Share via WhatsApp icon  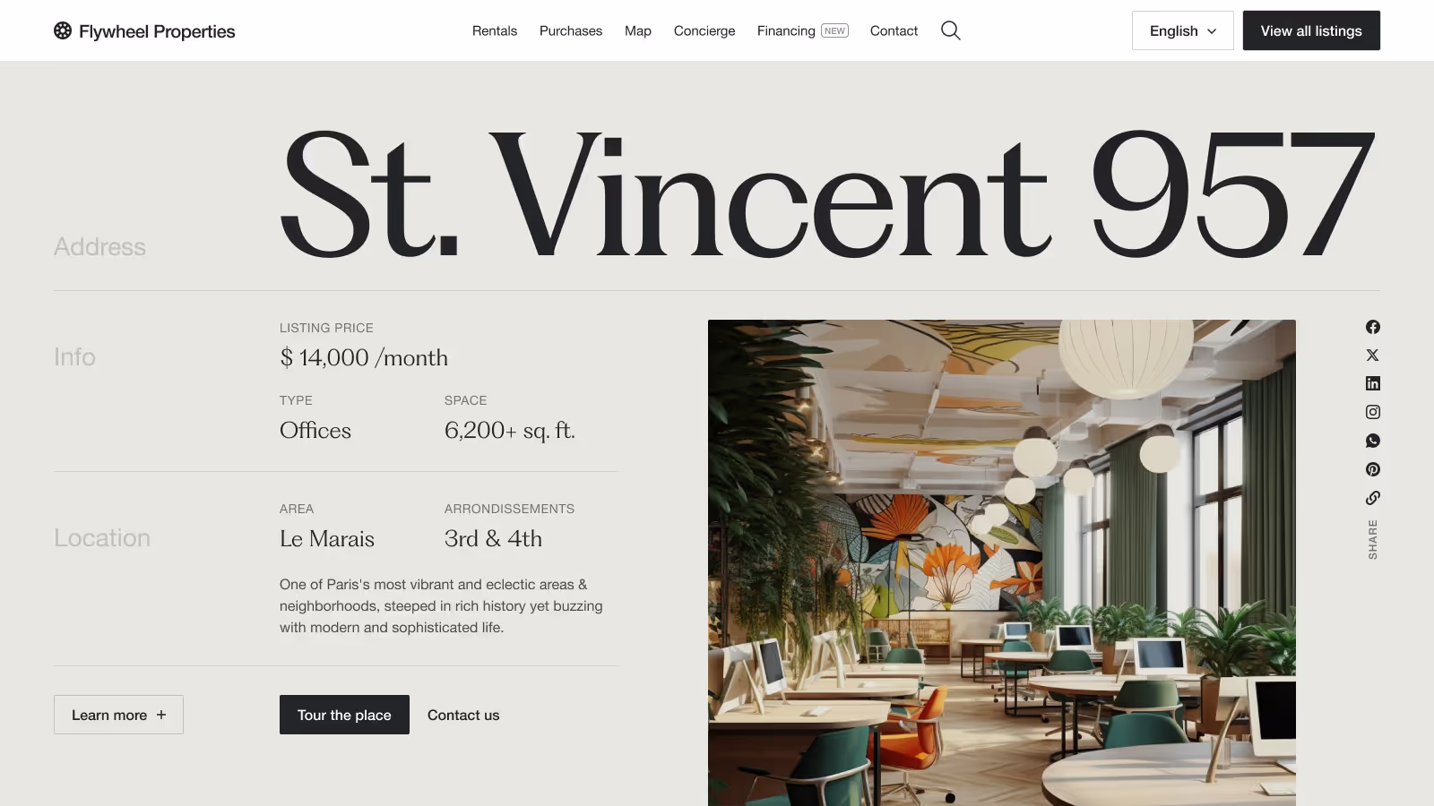pyautogui.click(x=1372, y=441)
